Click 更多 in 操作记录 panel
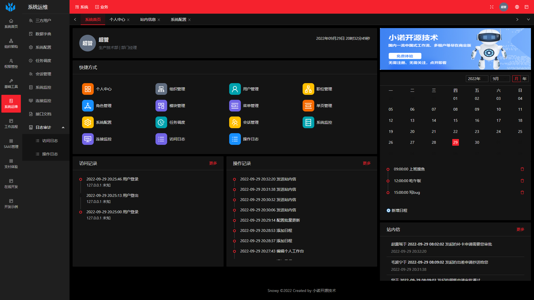Viewport: 534px width, 300px height. tap(367, 163)
